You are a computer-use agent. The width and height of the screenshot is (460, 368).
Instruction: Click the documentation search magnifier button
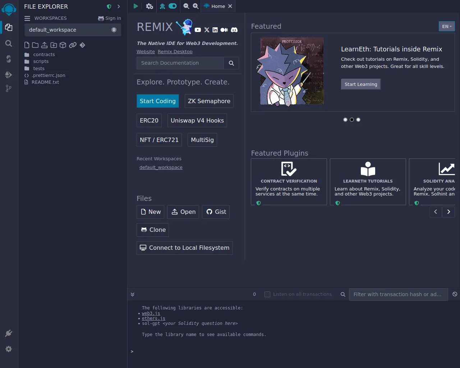pyautogui.click(x=231, y=63)
